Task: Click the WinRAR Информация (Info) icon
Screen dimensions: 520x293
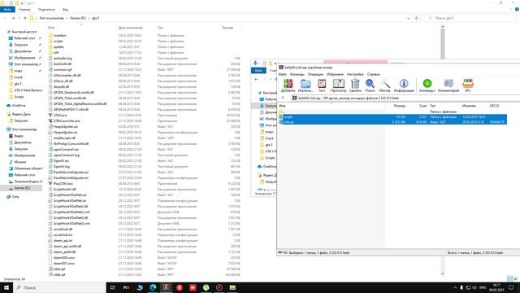Action: [404, 85]
